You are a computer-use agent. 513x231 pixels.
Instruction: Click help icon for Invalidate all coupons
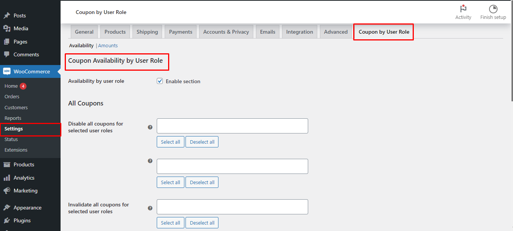(x=150, y=208)
